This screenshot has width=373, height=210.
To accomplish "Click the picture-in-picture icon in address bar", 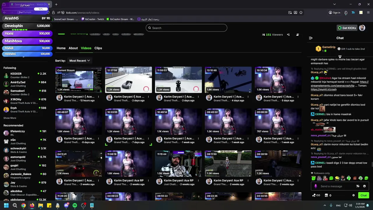I will (290, 13).
